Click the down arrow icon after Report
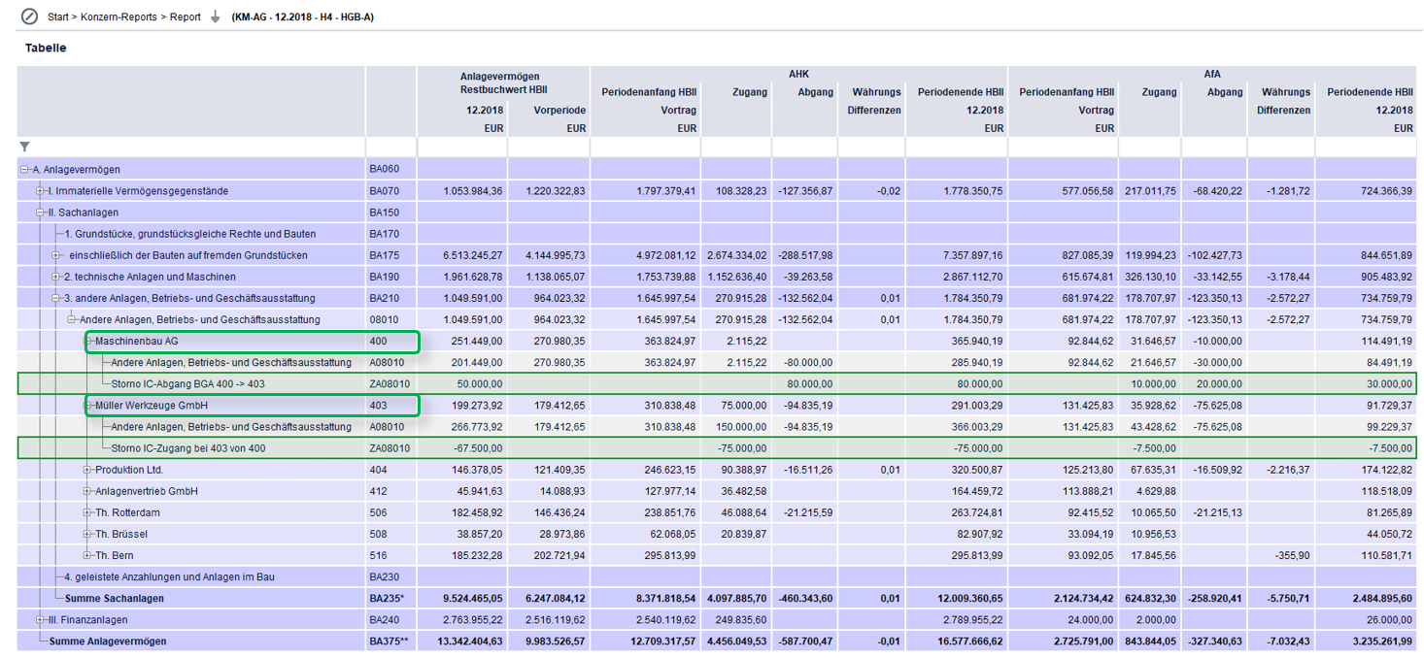1424x658 pixels. (216, 16)
